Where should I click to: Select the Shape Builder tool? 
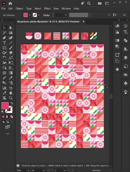4,68
